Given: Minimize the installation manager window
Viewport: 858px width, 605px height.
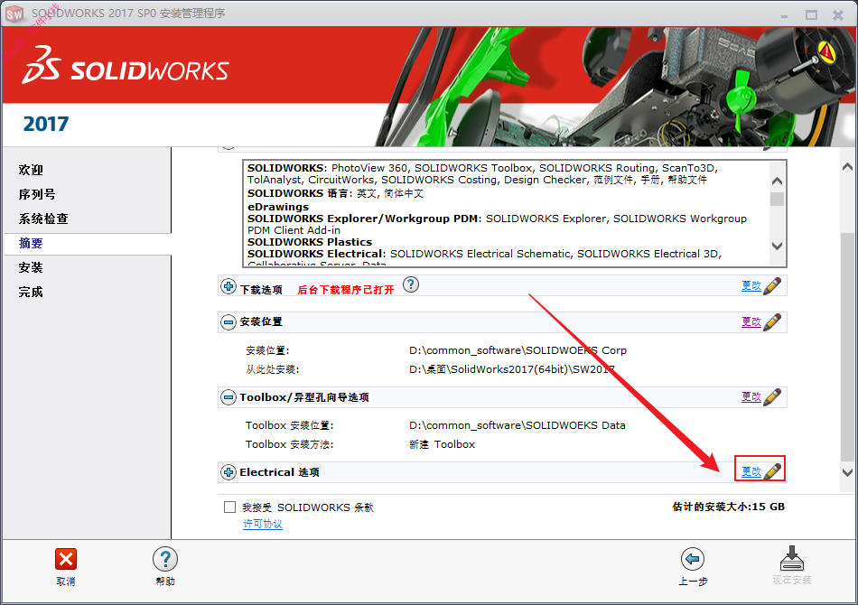Looking at the screenshot, I should coord(784,15).
